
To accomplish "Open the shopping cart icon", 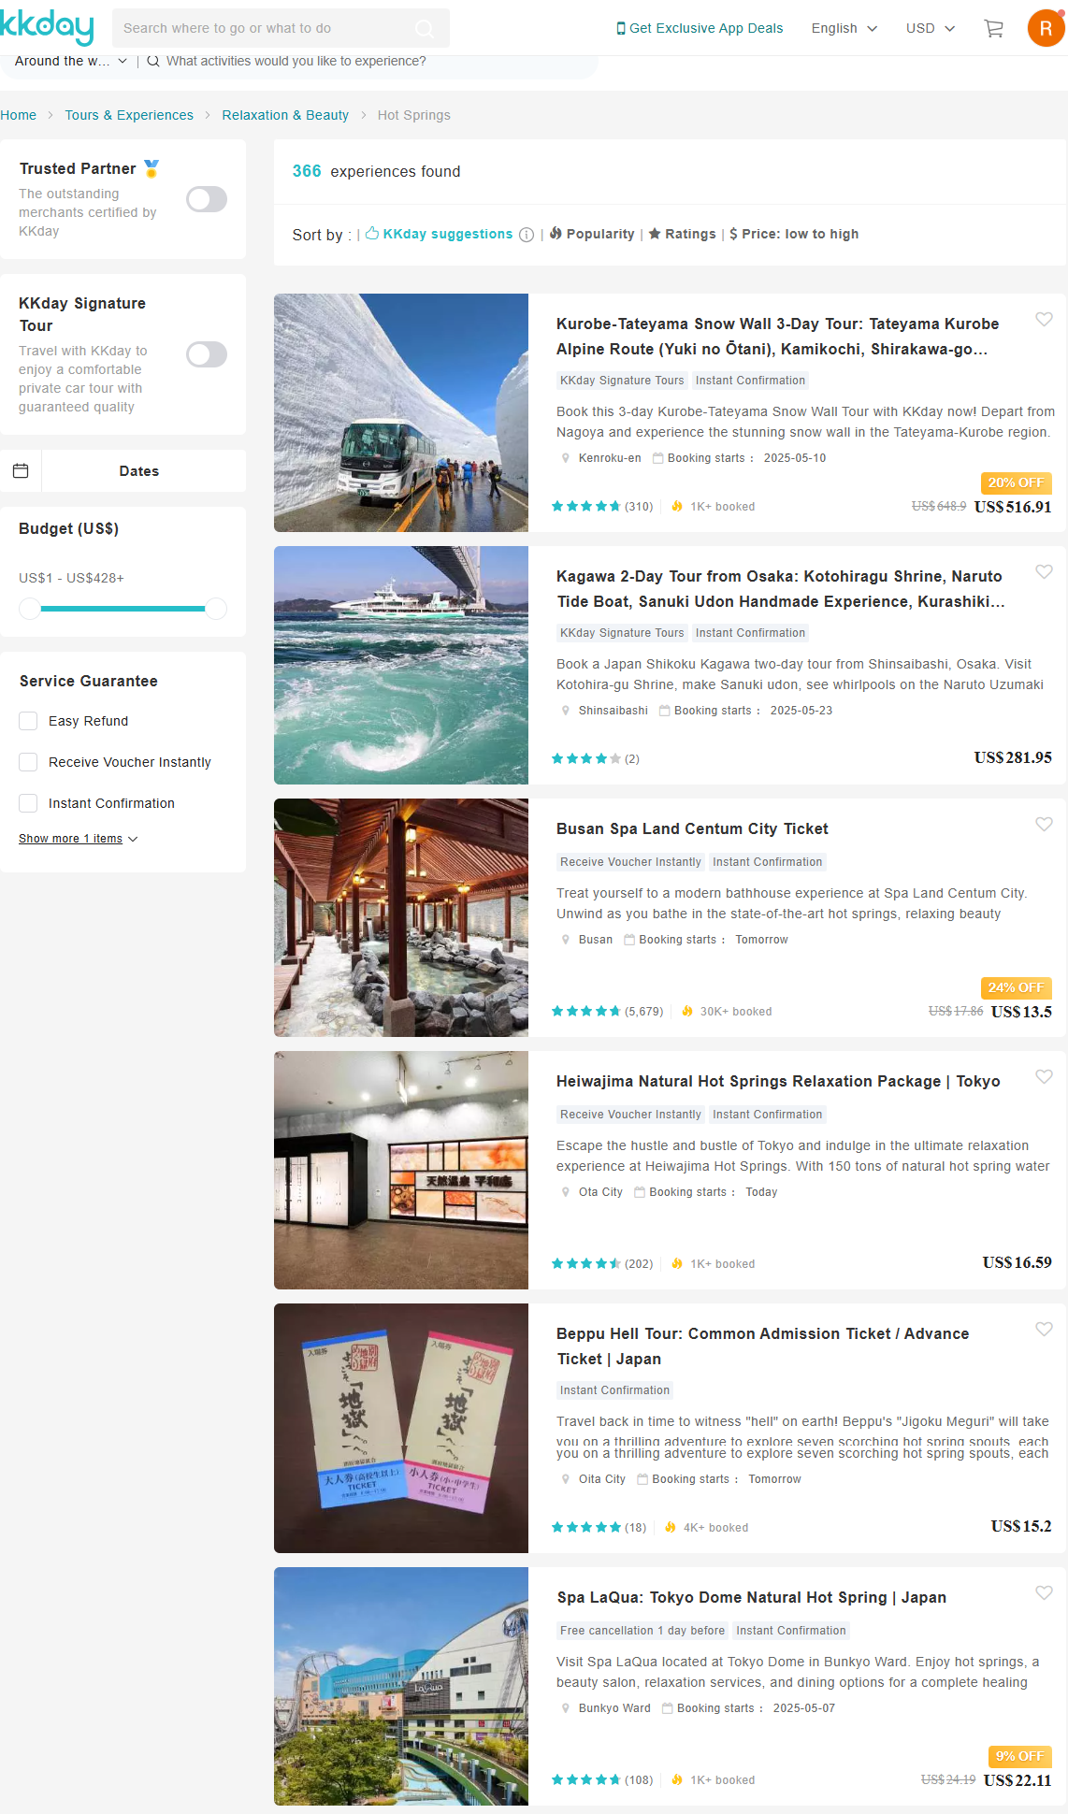I will point(993,28).
